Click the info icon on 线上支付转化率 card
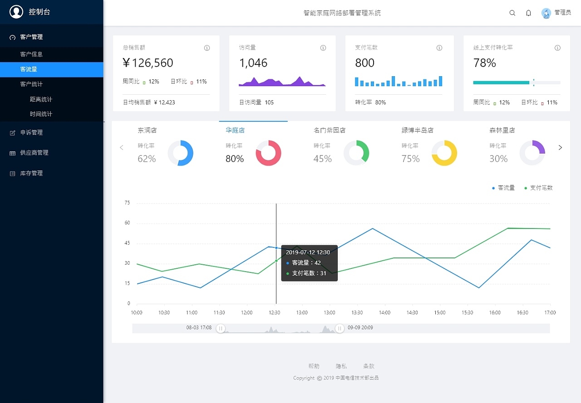This screenshot has width=581, height=403. click(x=557, y=48)
